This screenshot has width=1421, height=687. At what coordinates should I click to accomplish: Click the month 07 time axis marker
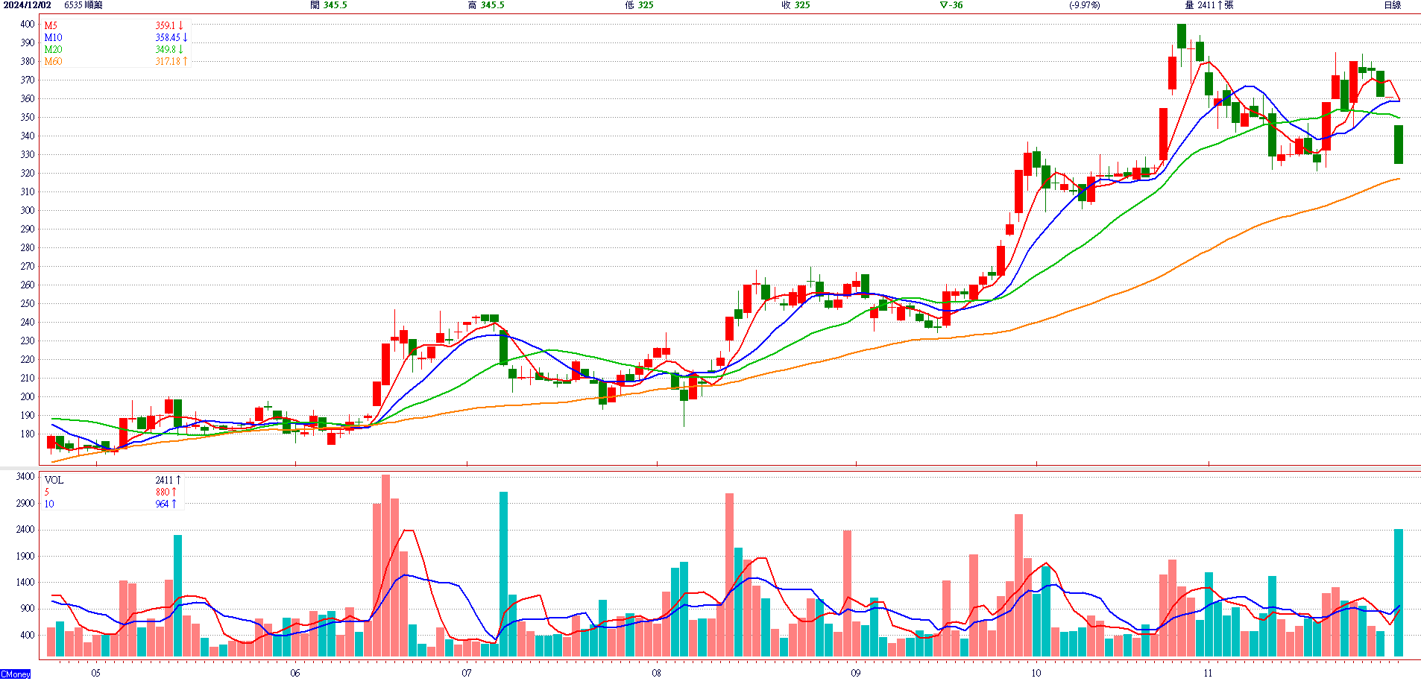point(467,673)
